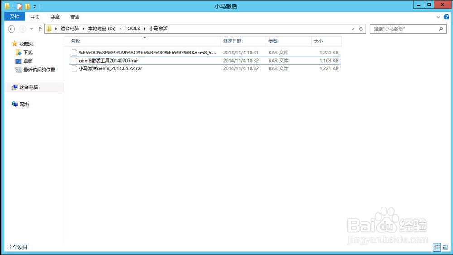Expand the ribbon chevron
This screenshot has height=255, width=453.
point(438,17)
